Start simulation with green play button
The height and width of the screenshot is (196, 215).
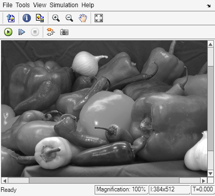[x=8, y=32]
